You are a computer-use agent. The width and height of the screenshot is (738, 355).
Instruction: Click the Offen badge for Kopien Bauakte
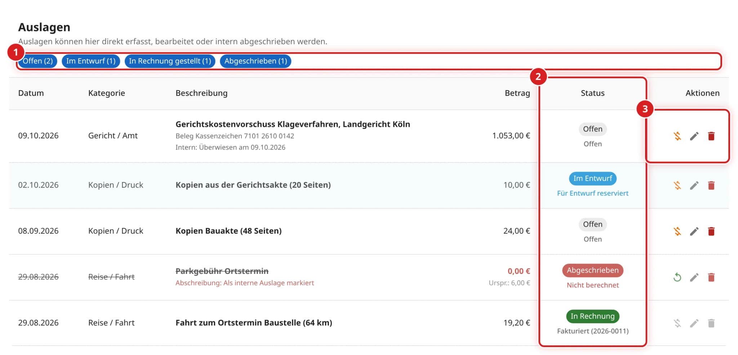point(593,224)
